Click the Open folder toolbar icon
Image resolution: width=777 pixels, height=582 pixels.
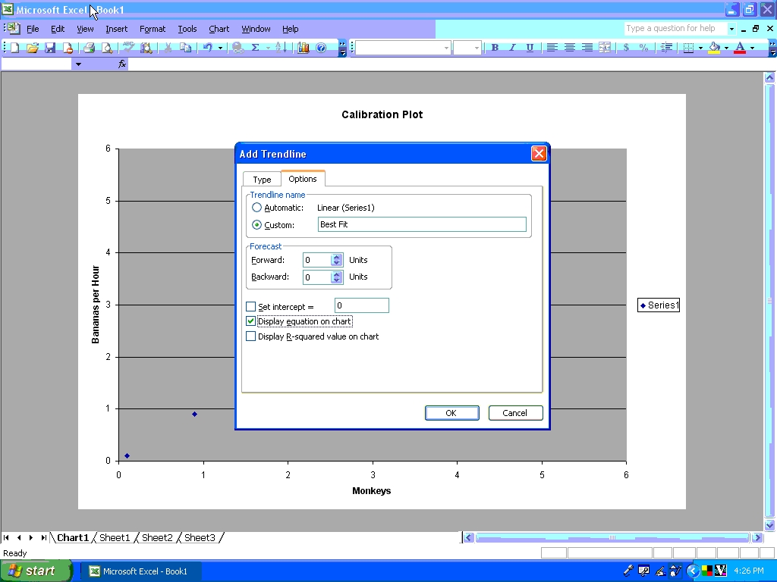pos(32,48)
